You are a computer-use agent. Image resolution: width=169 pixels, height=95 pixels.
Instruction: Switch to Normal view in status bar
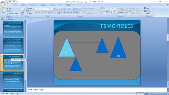coord(138,94)
